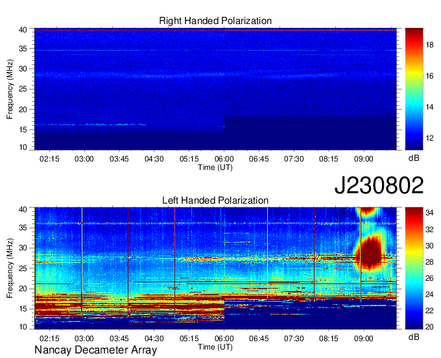Click the 'Nancay Decameter Array' caption
Screen dimensions: 441x358
pyautogui.click(x=95, y=350)
